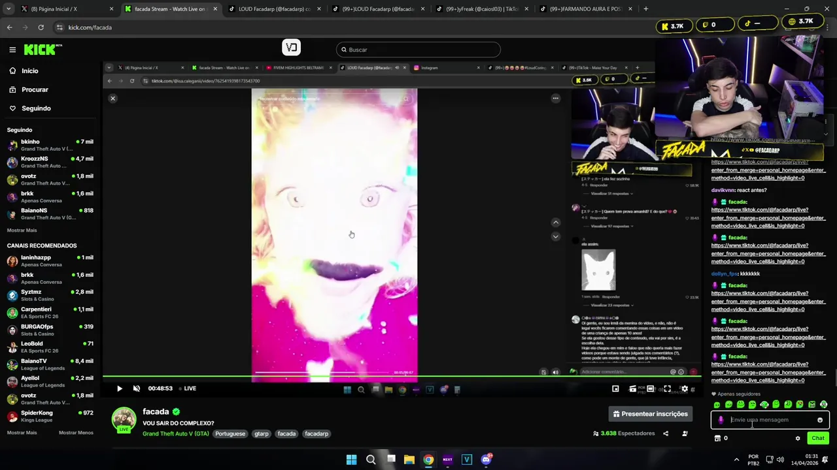
Task: Click the clip icon in player controls
Action: click(x=632, y=388)
